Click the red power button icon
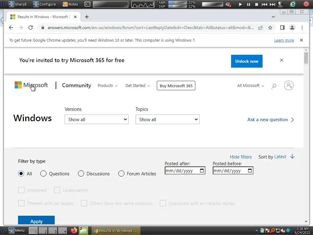The image size is (313, 235). coord(306,4)
